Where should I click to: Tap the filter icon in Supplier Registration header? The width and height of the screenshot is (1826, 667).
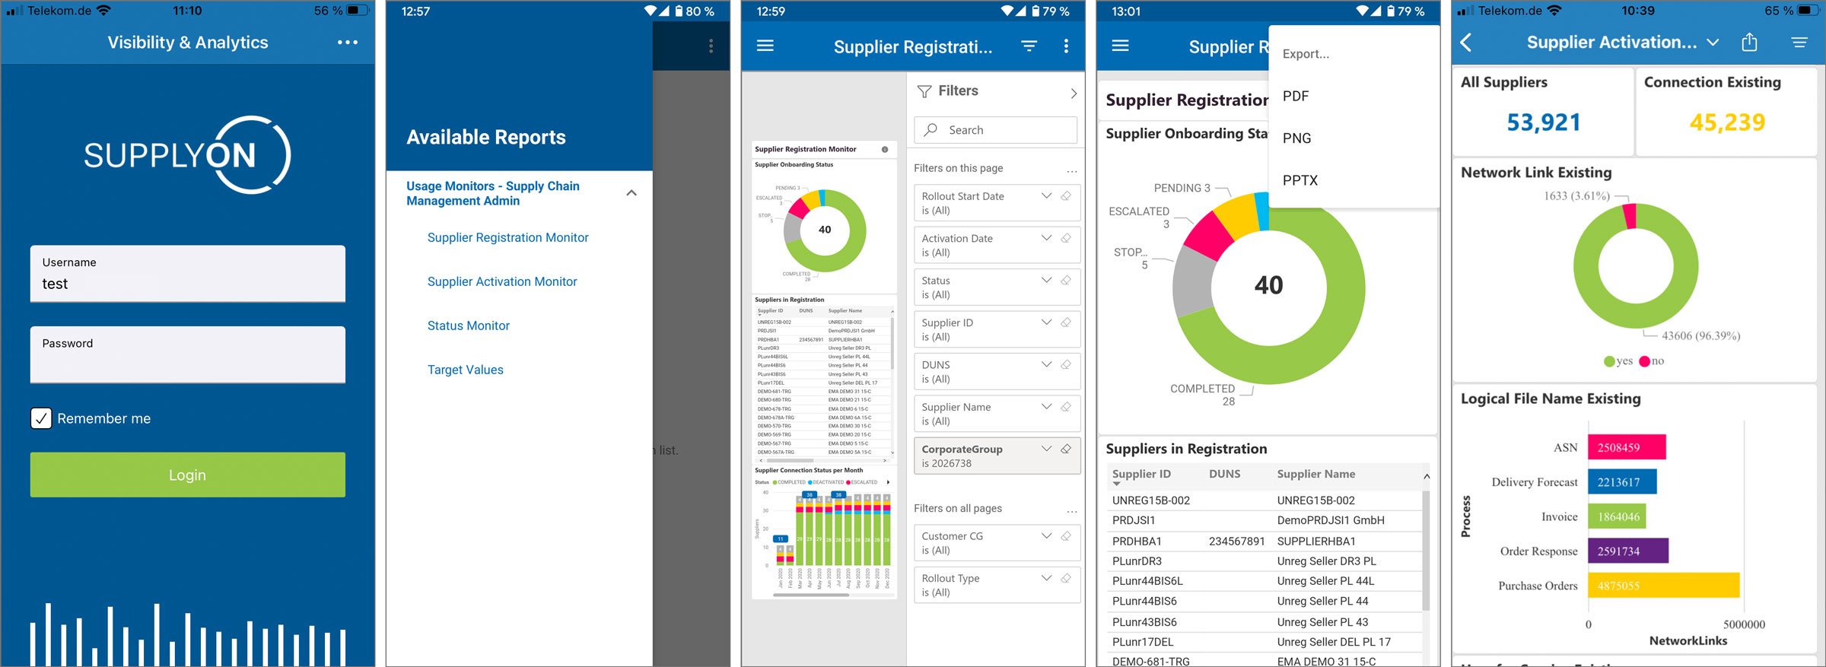[1029, 46]
